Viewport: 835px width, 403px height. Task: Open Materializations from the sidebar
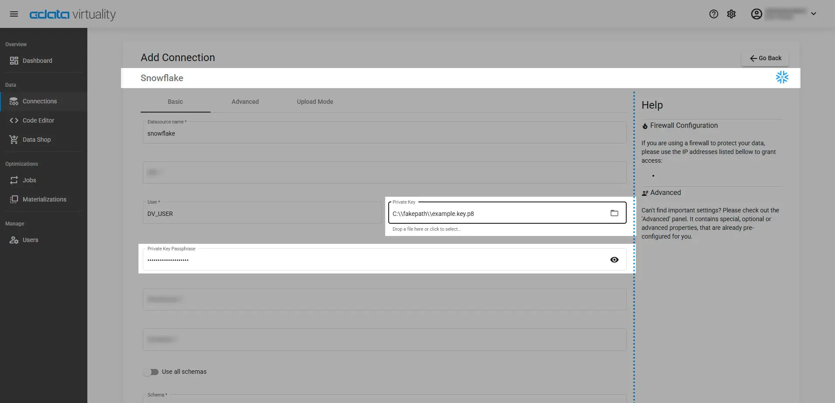(44, 199)
